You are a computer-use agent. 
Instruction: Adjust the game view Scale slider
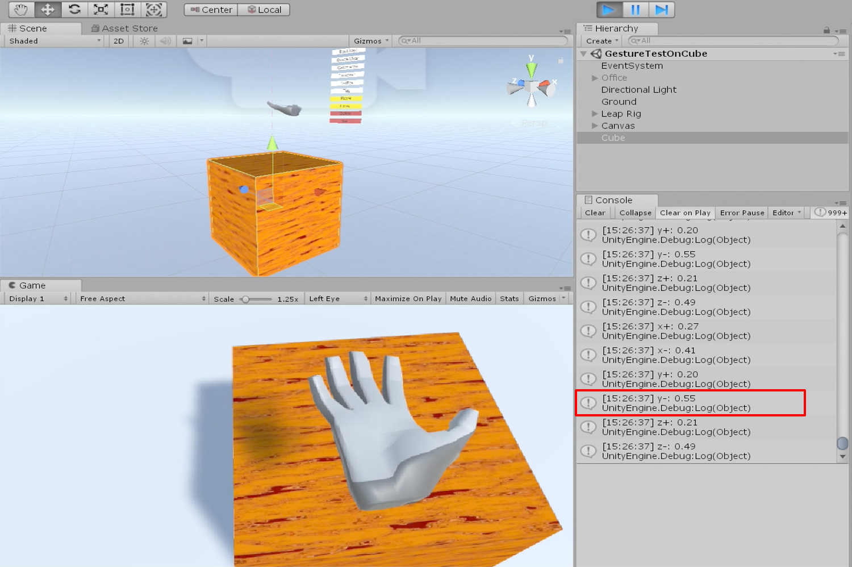click(246, 299)
